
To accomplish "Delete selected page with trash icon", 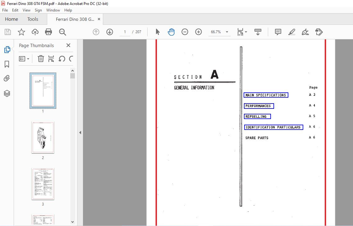I will click(x=41, y=59).
